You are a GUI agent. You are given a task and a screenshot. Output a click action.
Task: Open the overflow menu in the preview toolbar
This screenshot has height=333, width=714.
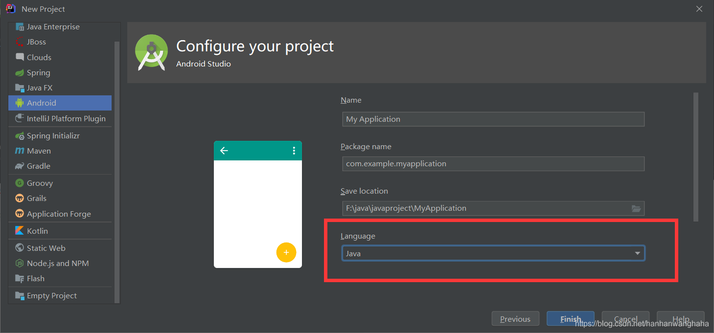pyautogui.click(x=293, y=151)
